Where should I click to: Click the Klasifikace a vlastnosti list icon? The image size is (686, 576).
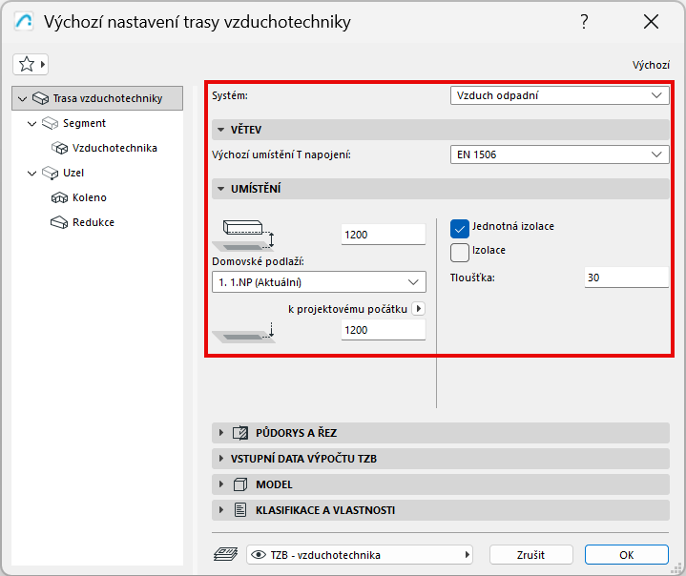[240, 510]
